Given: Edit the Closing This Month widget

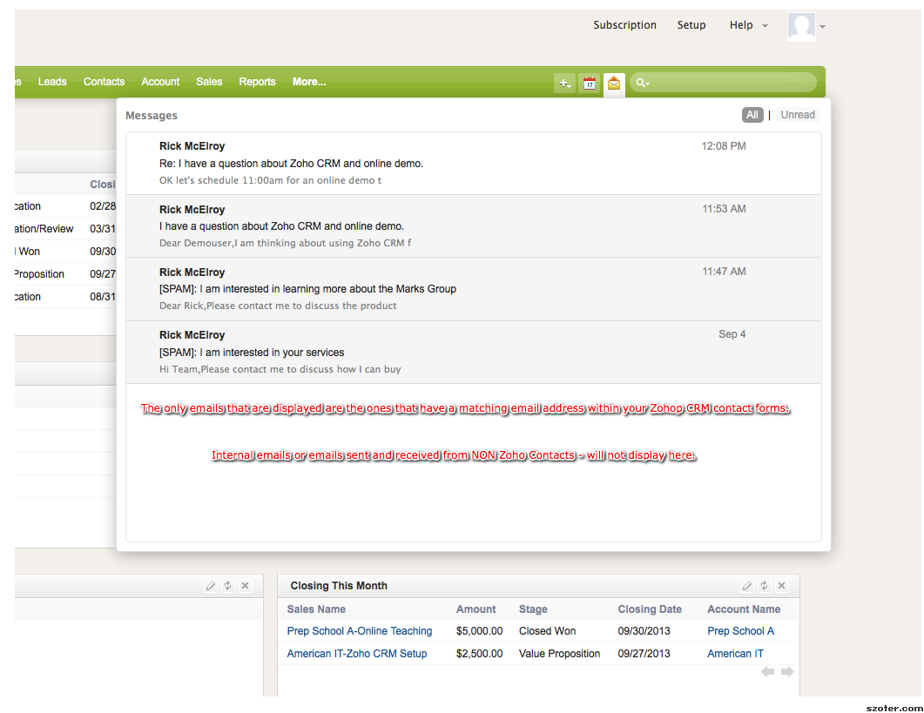Looking at the screenshot, I should 746,586.
